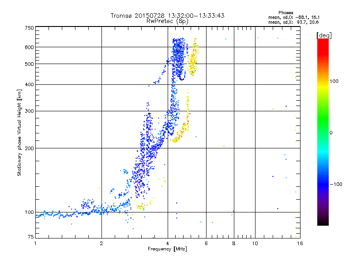The height and width of the screenshot is (265, 353).
Task: Click the x-axis label '8'
Action: pyautogui.click(x=234, y=243)
